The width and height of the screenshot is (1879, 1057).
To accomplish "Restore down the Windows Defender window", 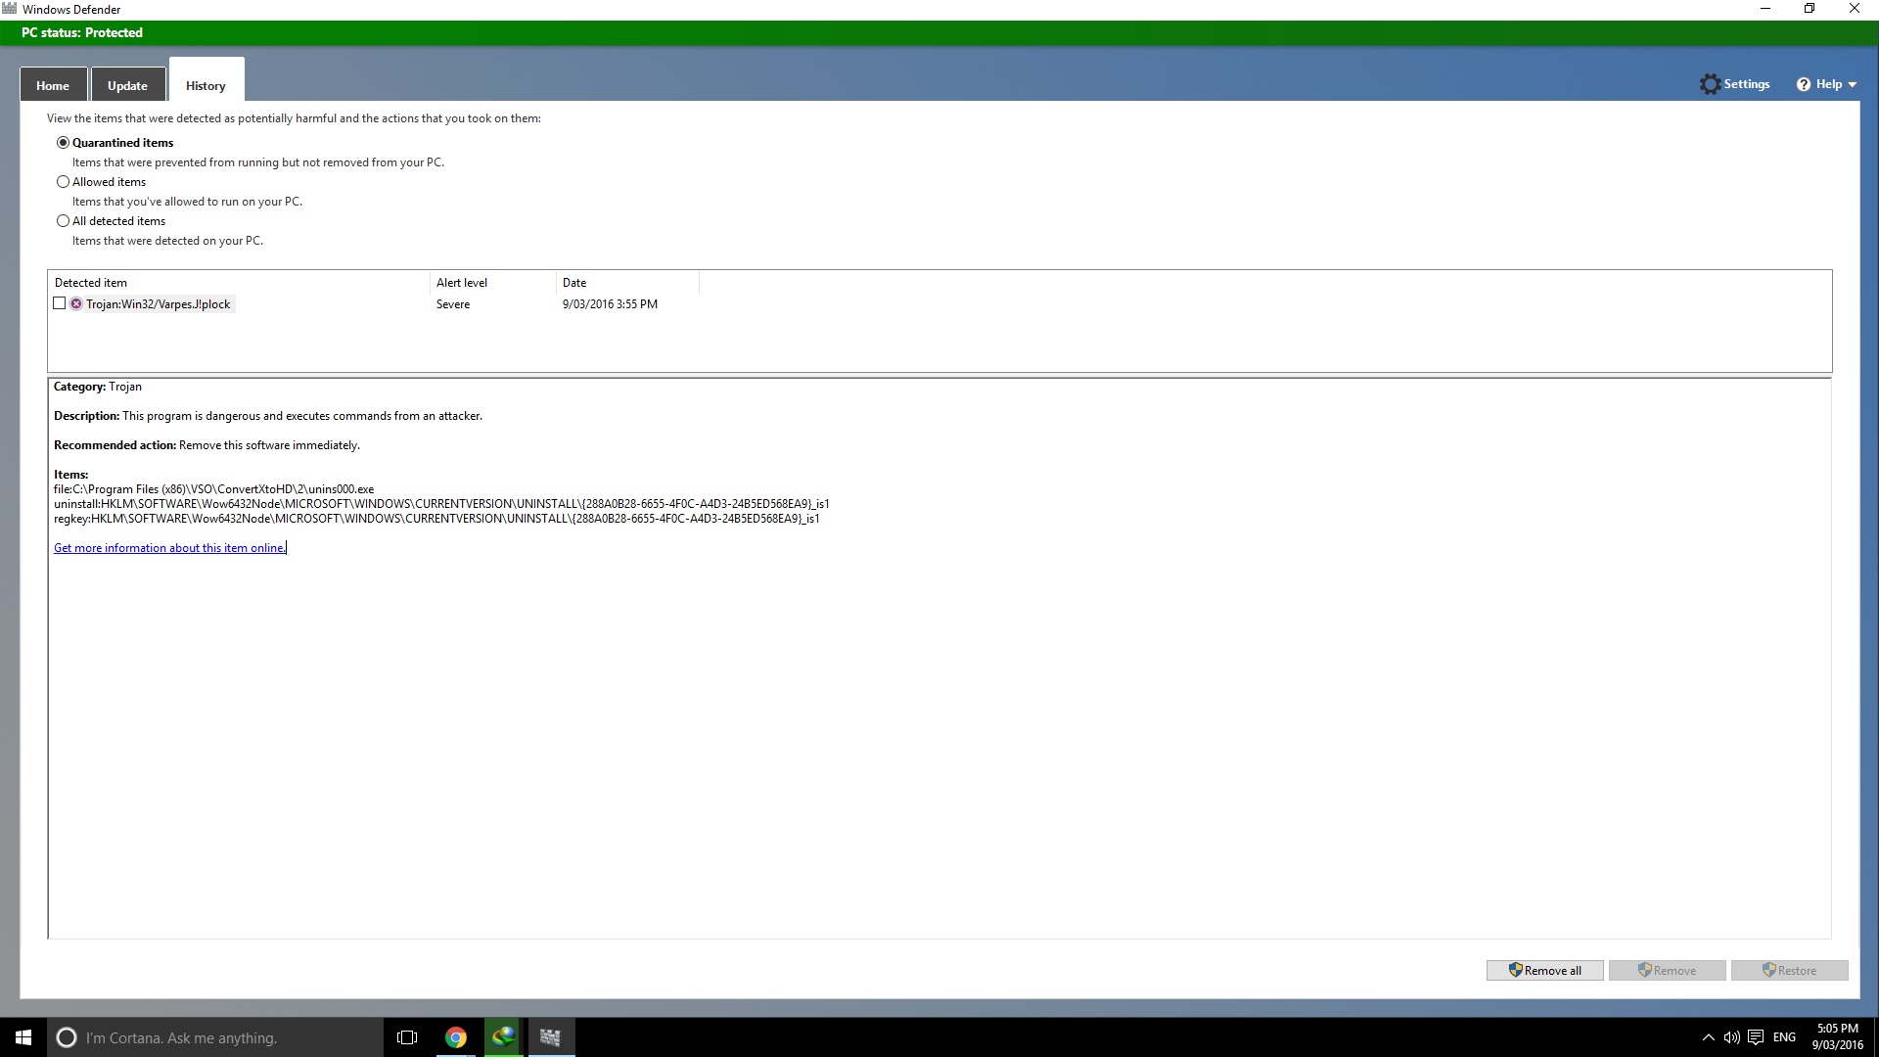I will click(x=1810, y=9).
